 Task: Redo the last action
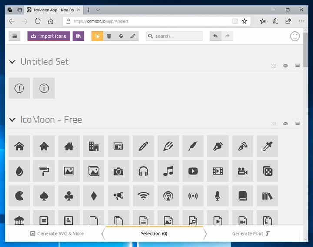[x=227, y=36]
